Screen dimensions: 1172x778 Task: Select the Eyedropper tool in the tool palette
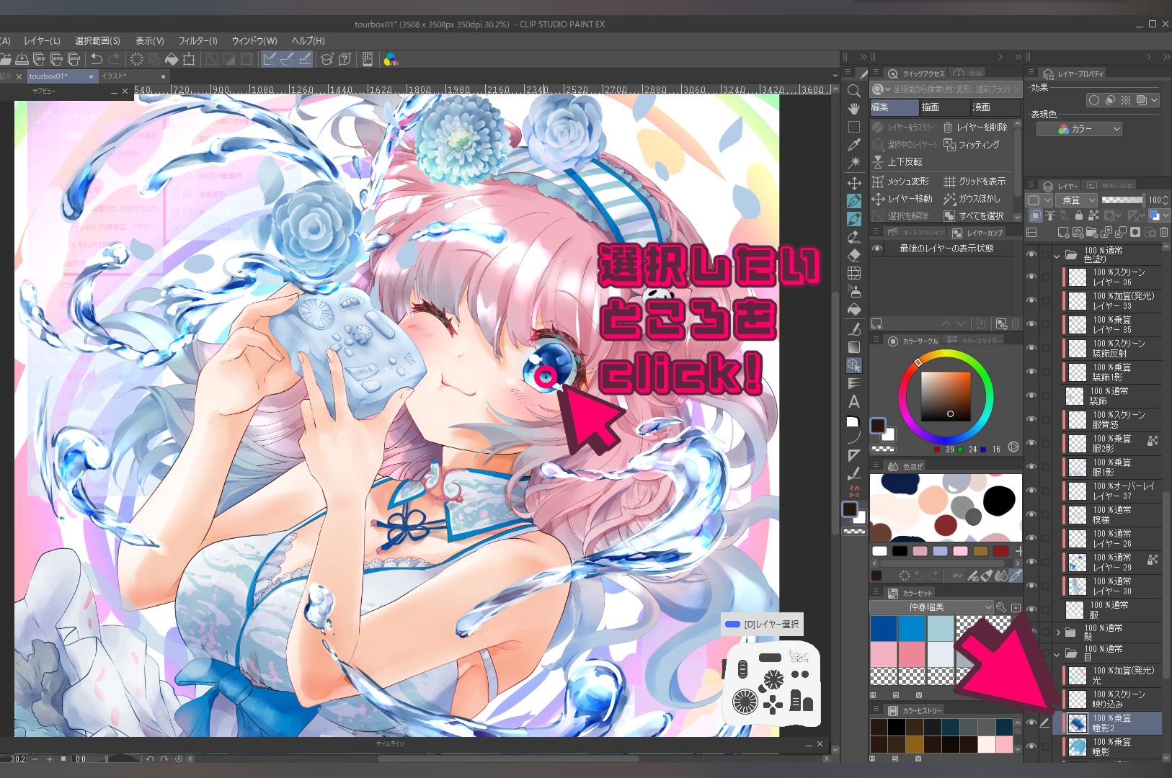point(854,145)
